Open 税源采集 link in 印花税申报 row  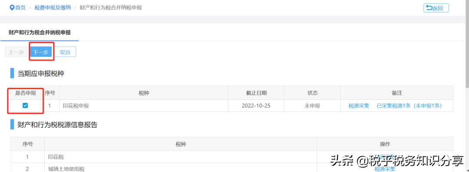point(359,105)
